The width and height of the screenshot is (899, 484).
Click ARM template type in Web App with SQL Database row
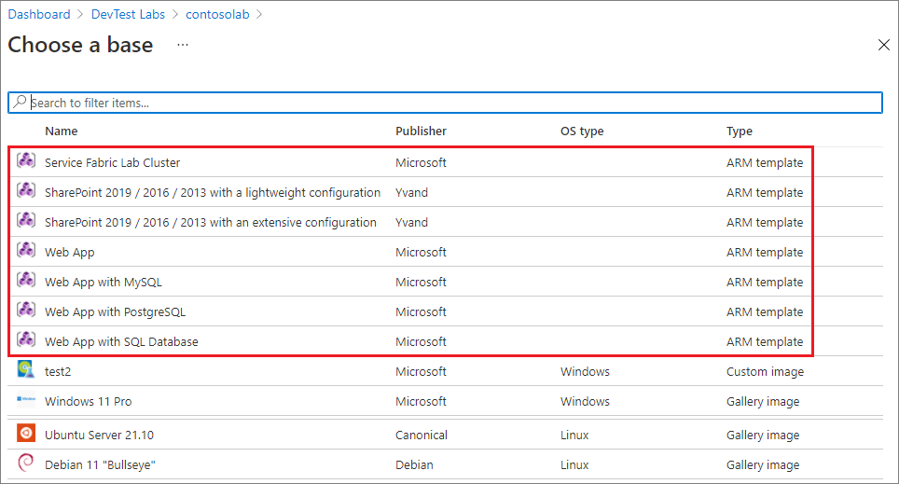(x=765, y=342)
